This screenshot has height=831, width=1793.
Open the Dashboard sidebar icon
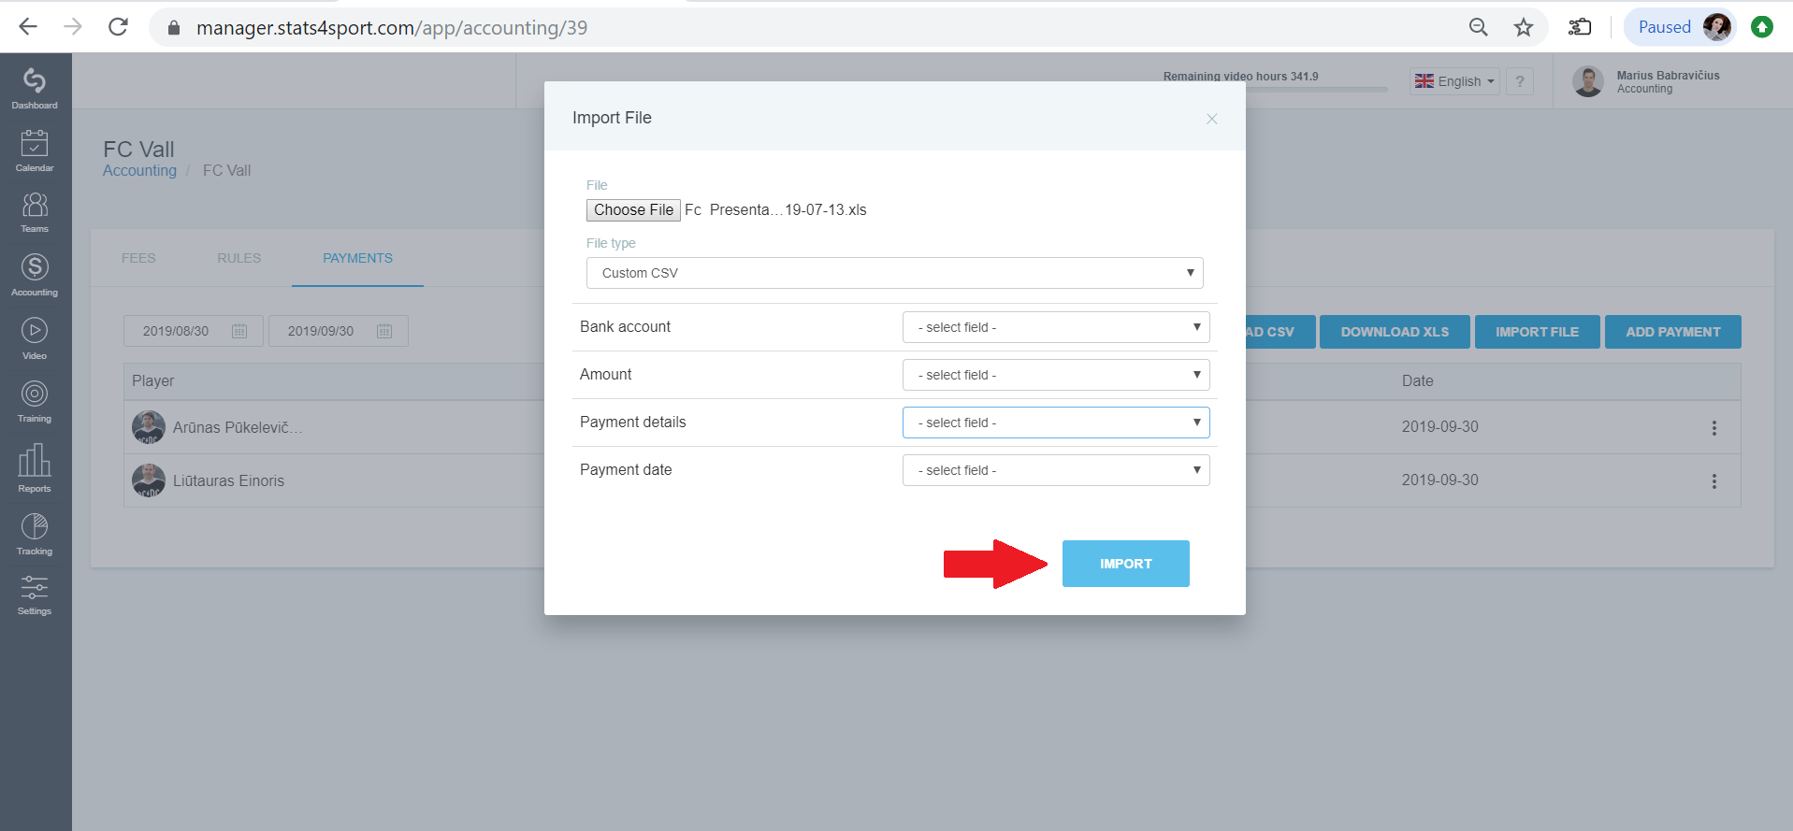(35, 88)
